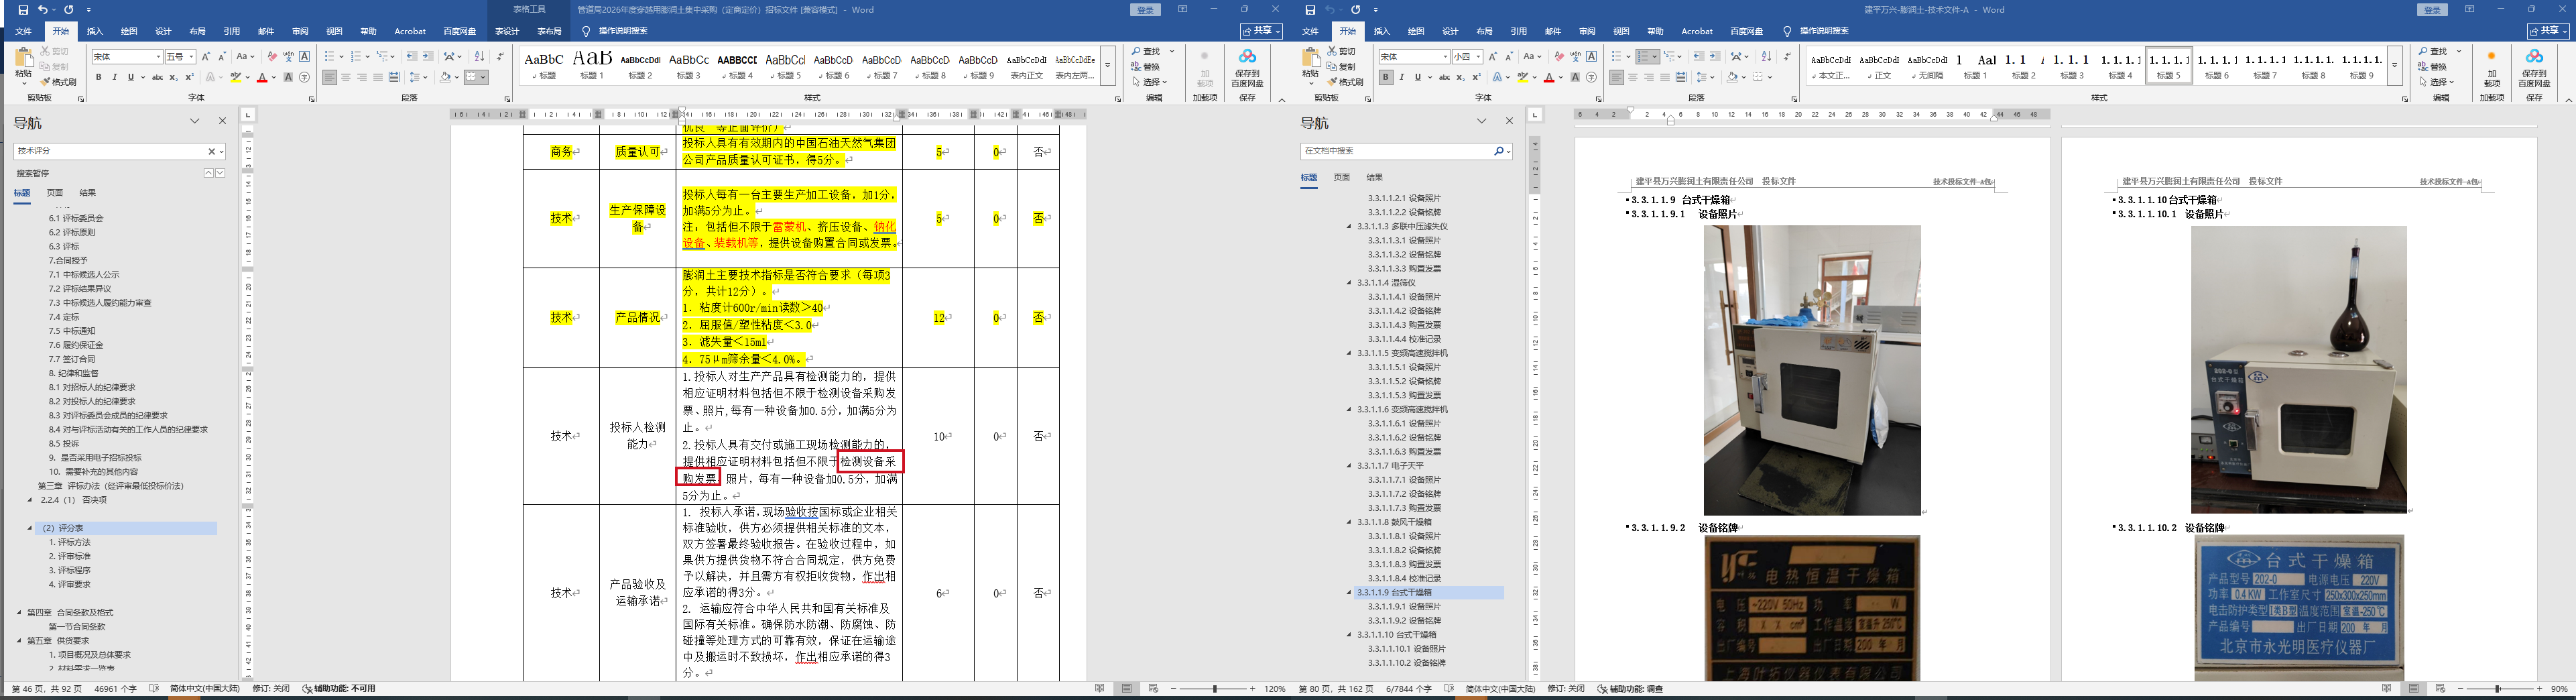Apply red font color in the left window

pos(261,77)
